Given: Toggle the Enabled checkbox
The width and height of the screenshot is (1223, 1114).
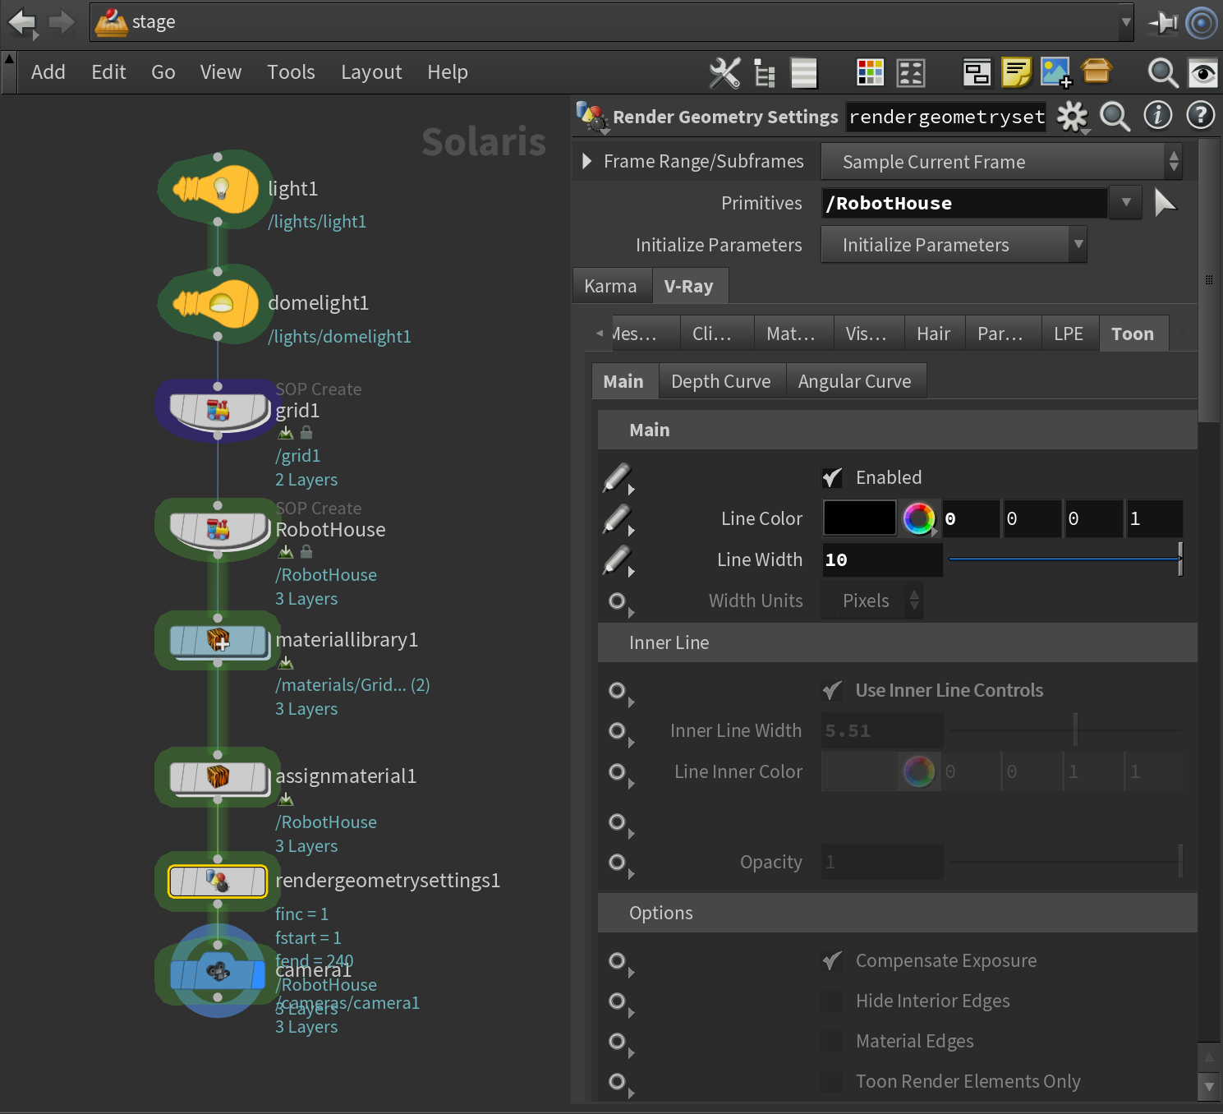Looking at the screenshot, I should (x=832, y=477).
